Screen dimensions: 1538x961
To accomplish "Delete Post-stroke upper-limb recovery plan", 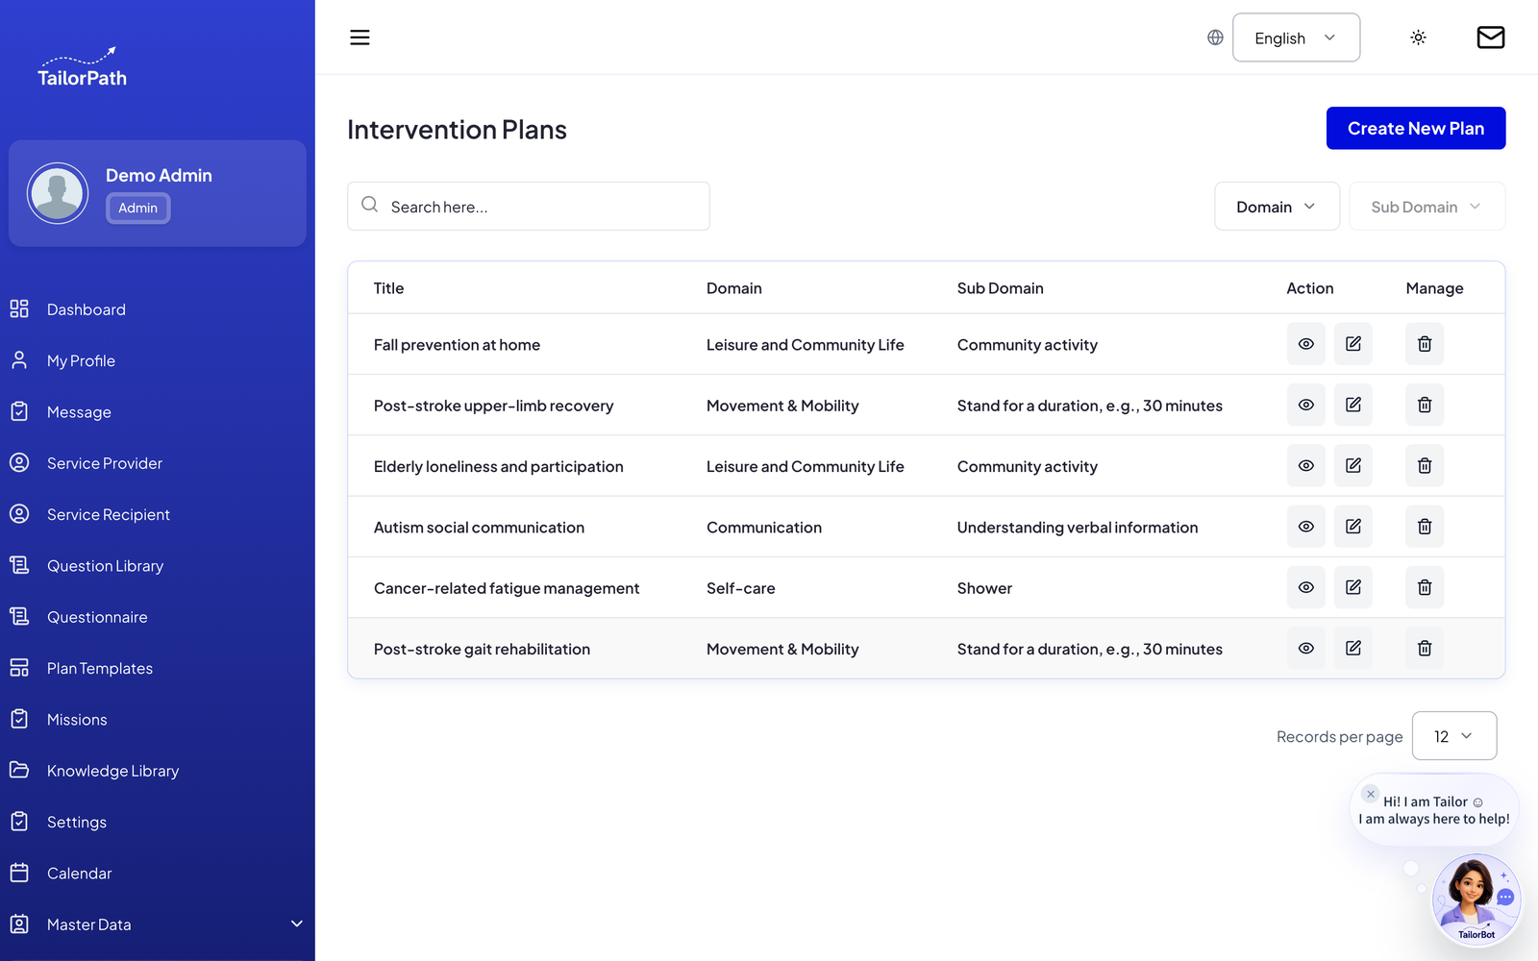I will [1425, 405].
